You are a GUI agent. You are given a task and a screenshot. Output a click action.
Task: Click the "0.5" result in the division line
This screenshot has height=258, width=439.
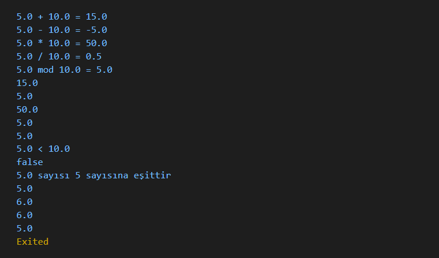(x=93, y=57)
